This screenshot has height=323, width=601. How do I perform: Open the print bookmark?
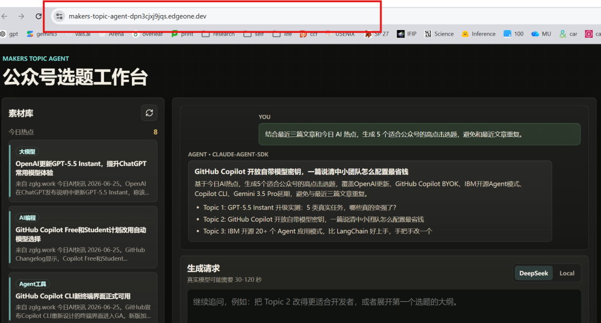[x=183, y=34]
